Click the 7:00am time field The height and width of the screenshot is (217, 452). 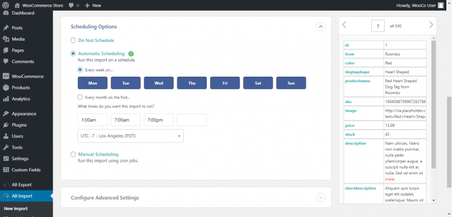click(125, 120)
